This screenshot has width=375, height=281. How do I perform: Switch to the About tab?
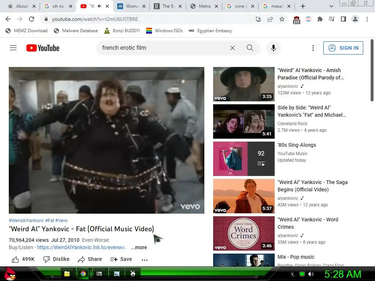[22, 6]
